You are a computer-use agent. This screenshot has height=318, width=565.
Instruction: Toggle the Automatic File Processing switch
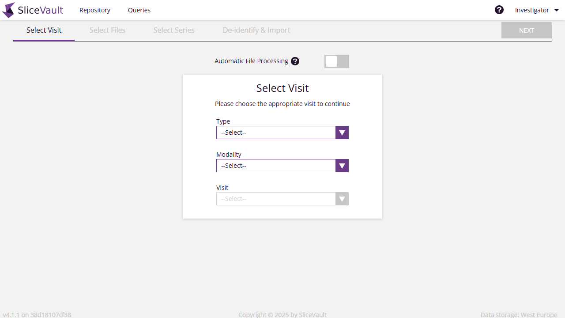click(x=336, y=61)
